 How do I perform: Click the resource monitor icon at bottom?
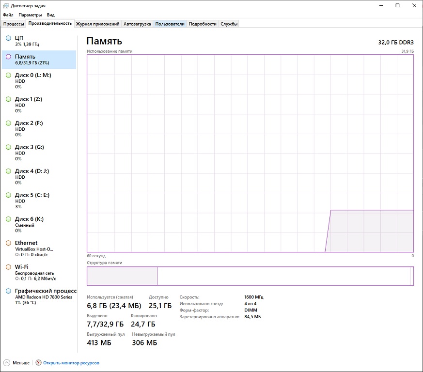point(39,363)
